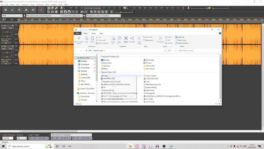The width and height of the screenshot is (264, 149).
Task: Select the Multi-Tool asterisk icon
Action: [56, 12]
